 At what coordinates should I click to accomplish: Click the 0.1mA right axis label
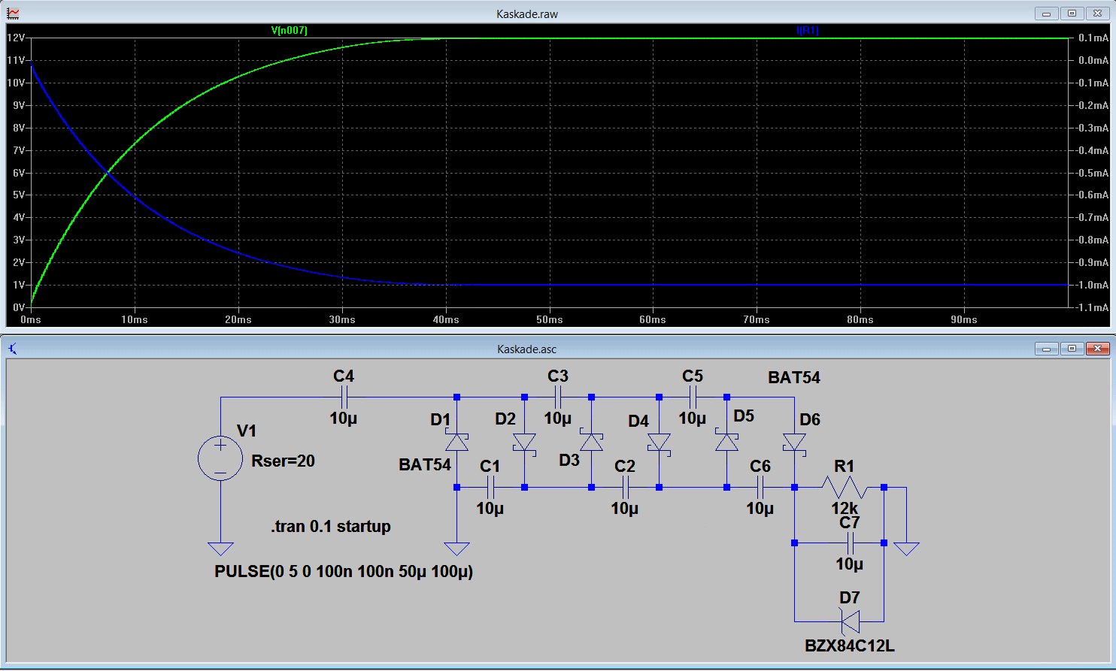(x=1093, y=38)
